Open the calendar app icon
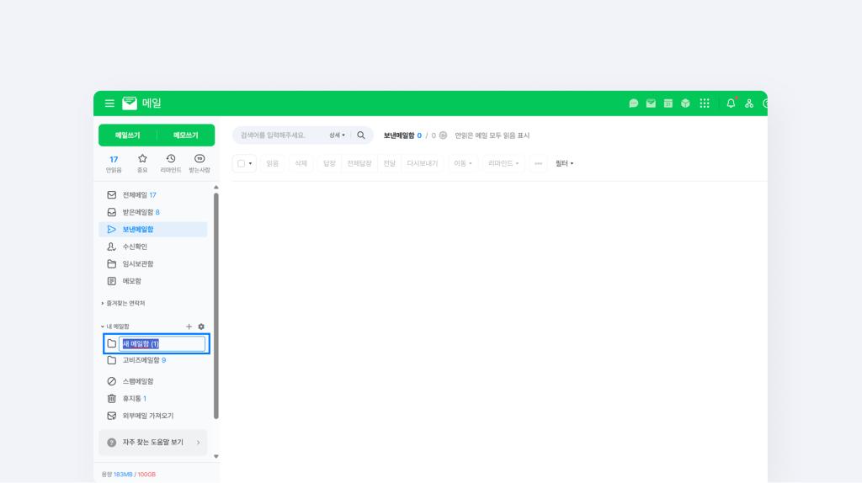Image resolution: width=862 pixels, height=483 pixels. coord(668,103)
